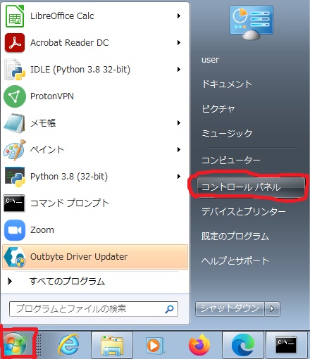Open ドキュメント from start menu
310x359 pixels.
[227, 84]
